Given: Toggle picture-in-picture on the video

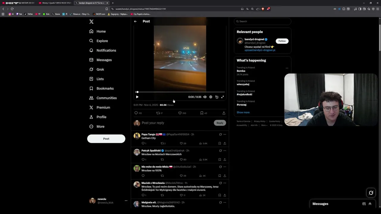Looking at the screenshot, I should point(217,97).
